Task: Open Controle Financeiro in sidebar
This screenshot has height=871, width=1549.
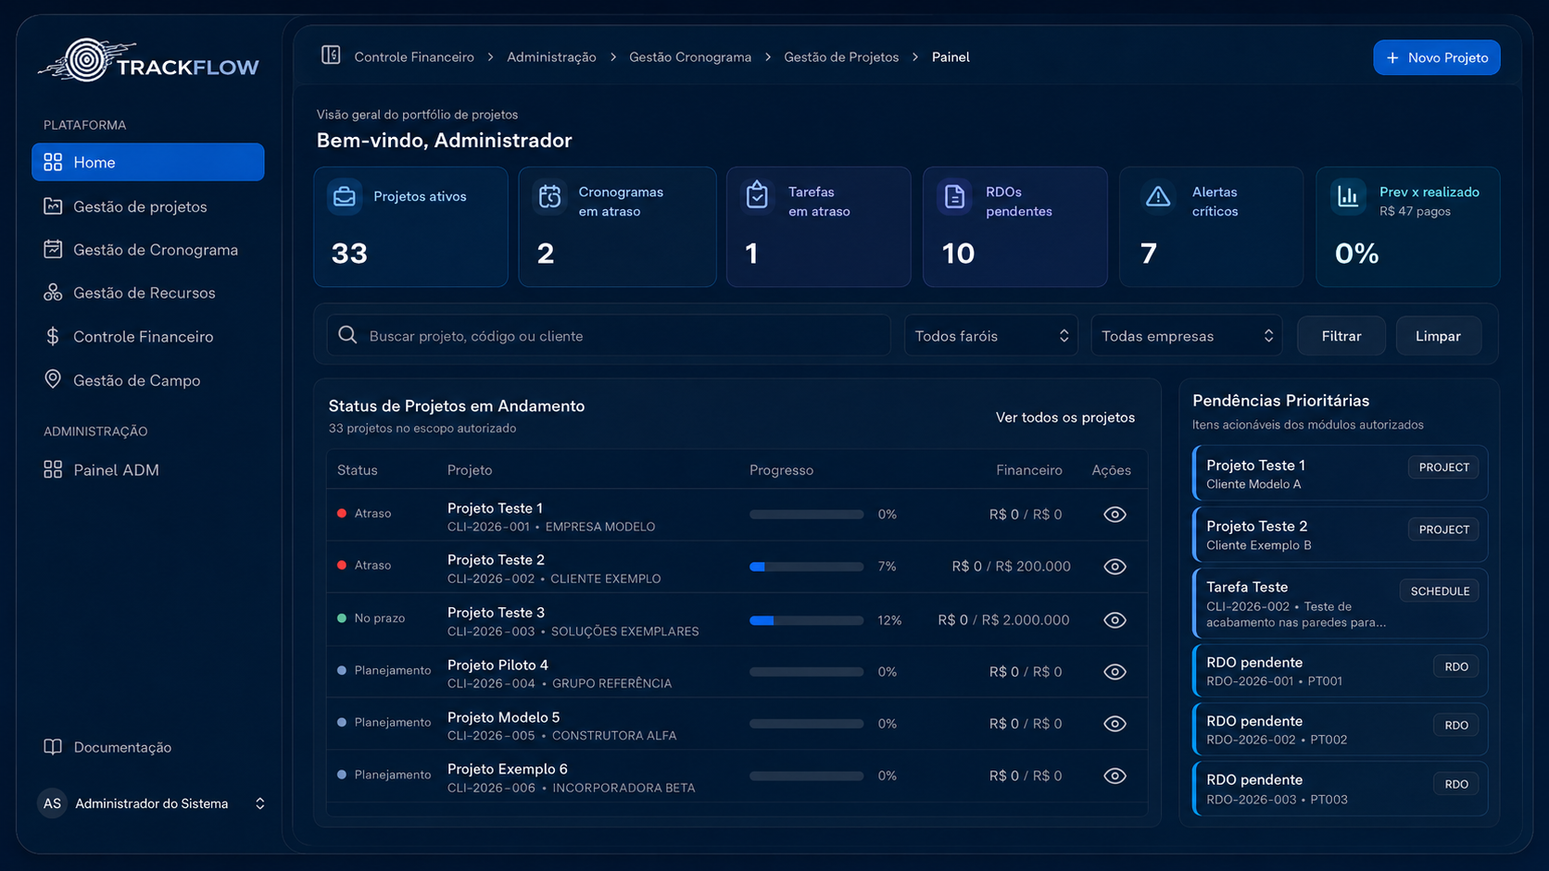Action: point(148,336)
